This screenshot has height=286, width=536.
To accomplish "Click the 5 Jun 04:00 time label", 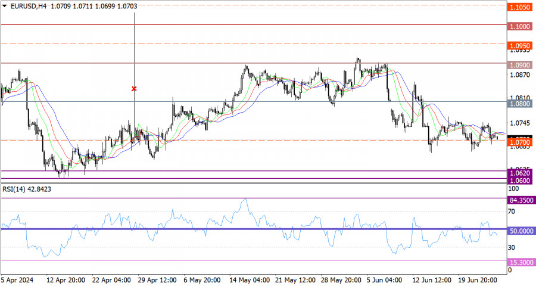I will [384, 280].
